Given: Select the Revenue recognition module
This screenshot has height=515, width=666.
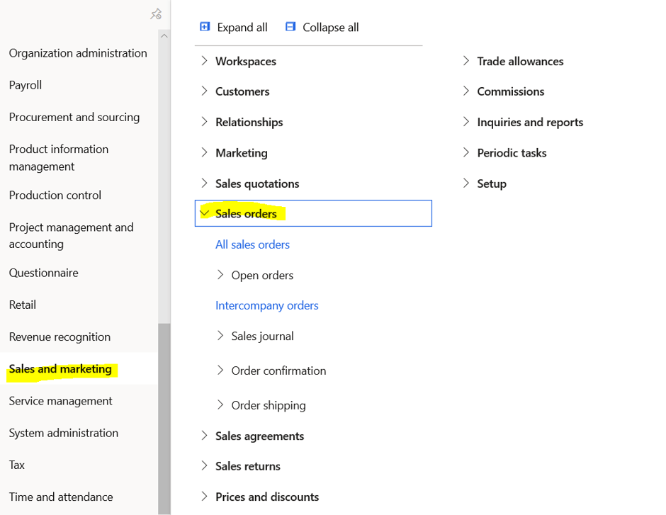Looking at the screenshot, I should pos(60,336).
